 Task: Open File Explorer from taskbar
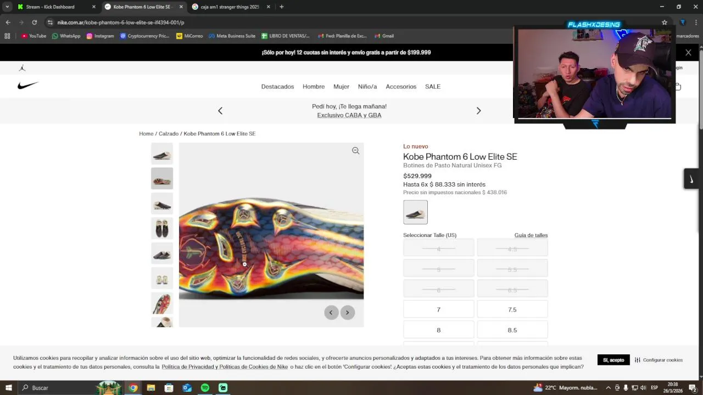pyautogui.click(x=150, y=388)
